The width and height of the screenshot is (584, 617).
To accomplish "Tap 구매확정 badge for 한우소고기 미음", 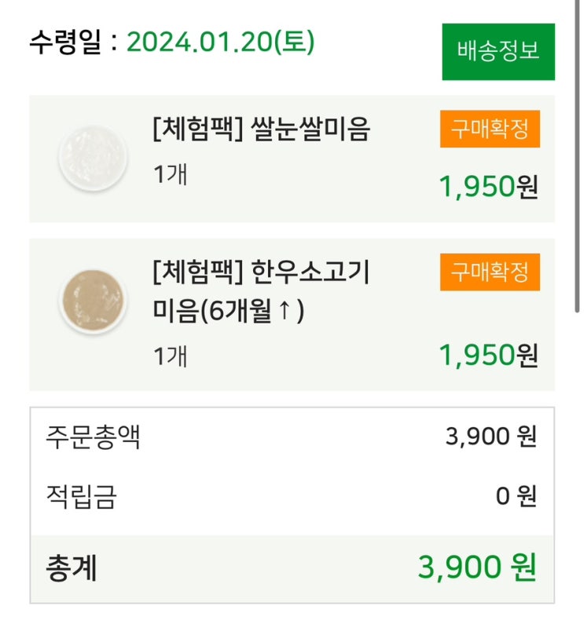I will [490, 273].
